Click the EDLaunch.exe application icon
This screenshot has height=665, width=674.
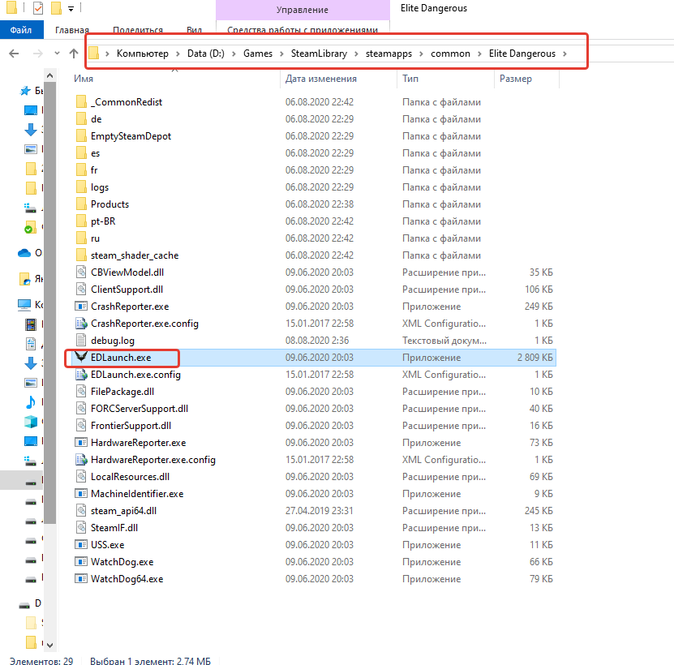click(81, 357)
